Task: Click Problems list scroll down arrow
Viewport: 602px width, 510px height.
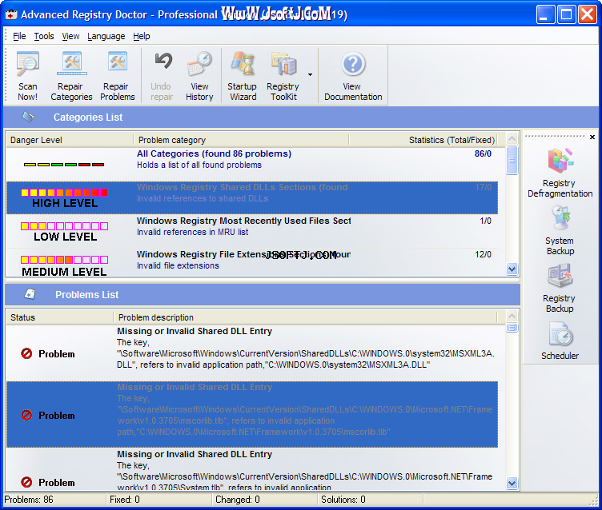Action: [512, 483]
